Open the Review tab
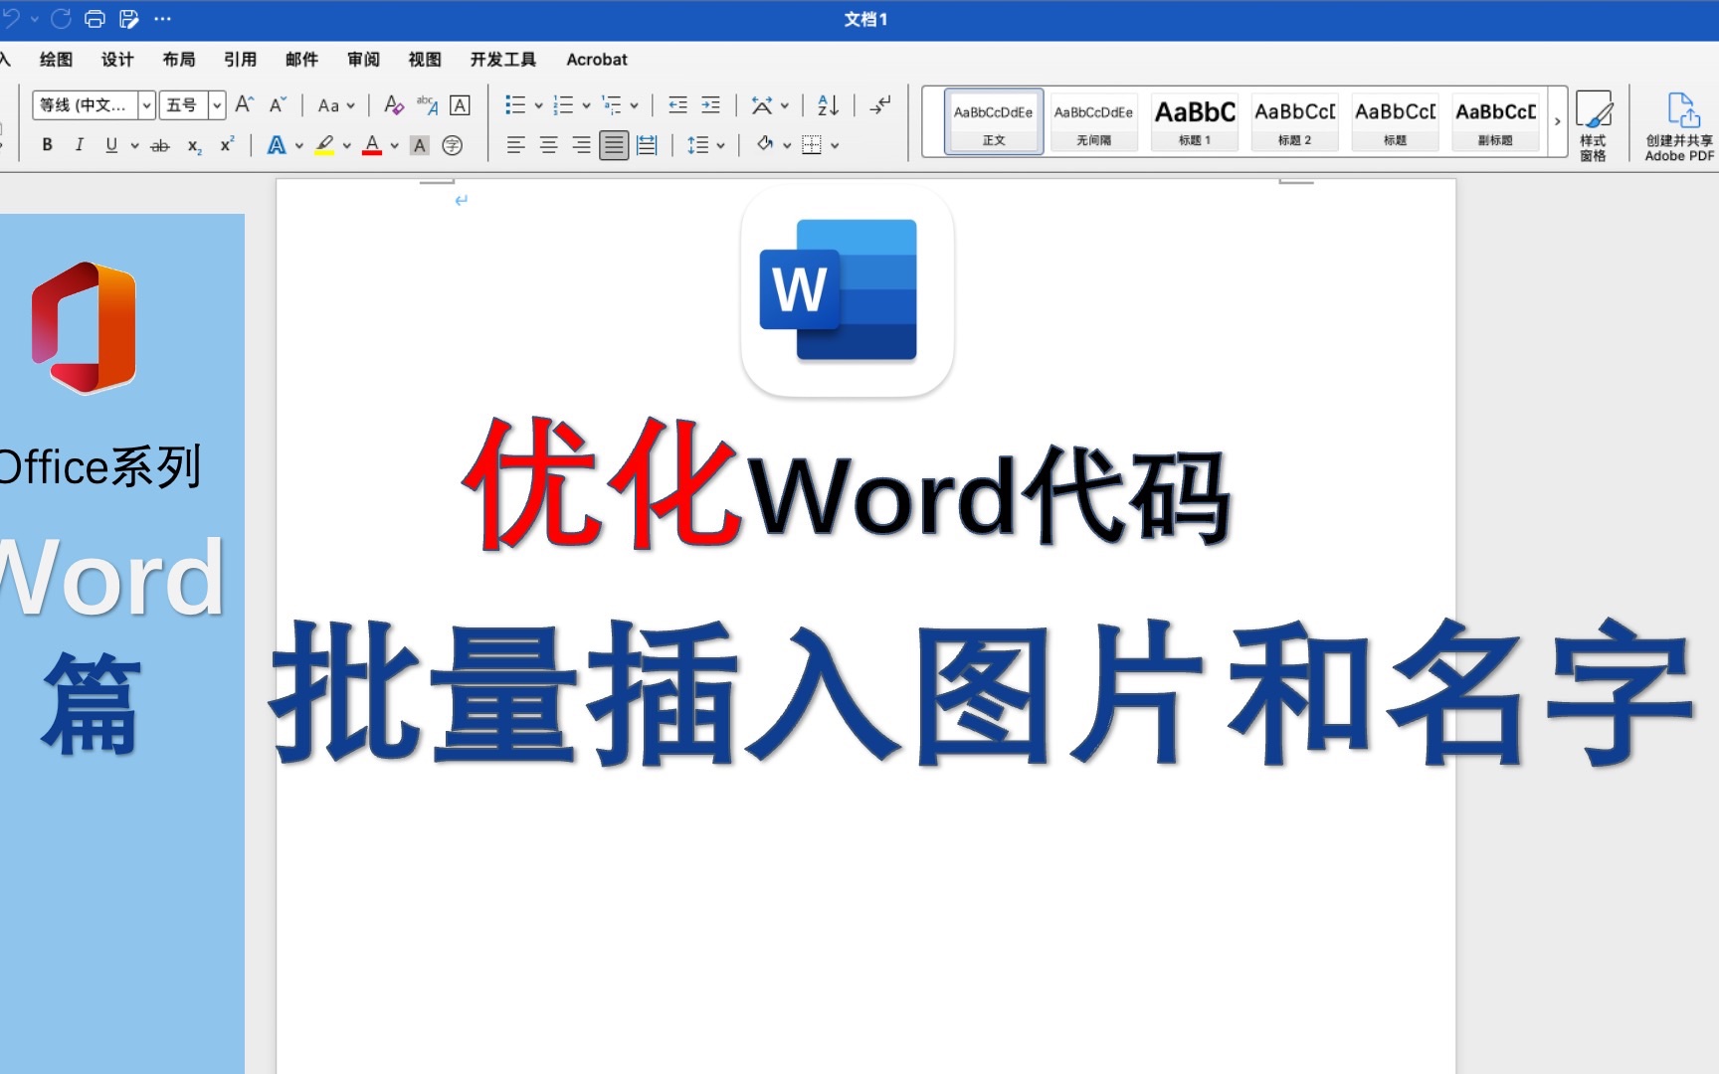 (x=363, y=60)
